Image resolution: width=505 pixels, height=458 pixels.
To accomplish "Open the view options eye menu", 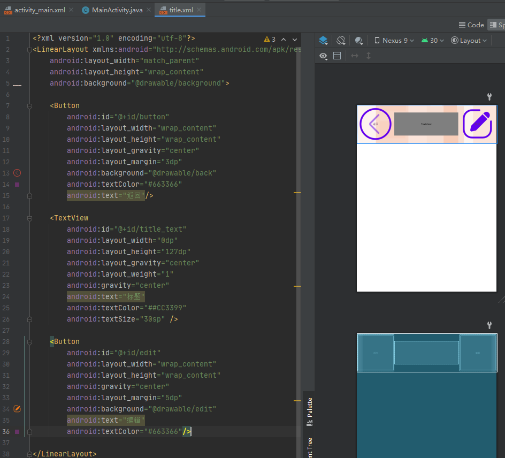I will point(323,56).
